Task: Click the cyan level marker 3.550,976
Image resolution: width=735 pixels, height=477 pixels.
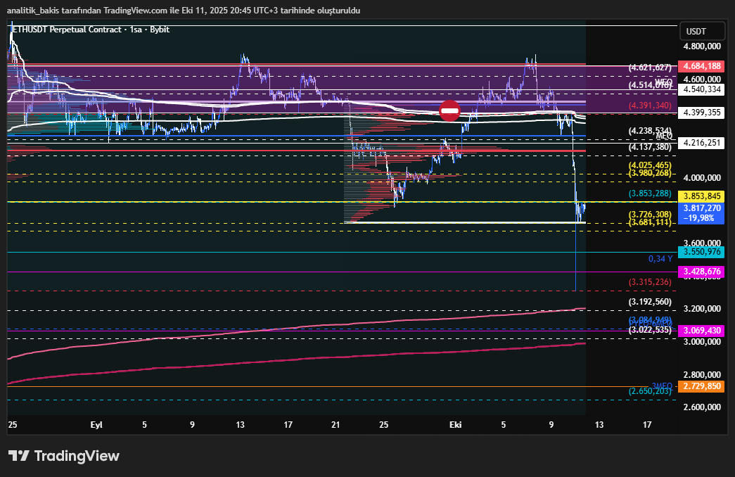Action: click(x=701, y=252)
